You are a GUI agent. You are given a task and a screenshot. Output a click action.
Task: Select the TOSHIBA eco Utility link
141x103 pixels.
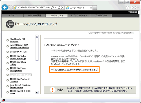(x=21, y=75)
